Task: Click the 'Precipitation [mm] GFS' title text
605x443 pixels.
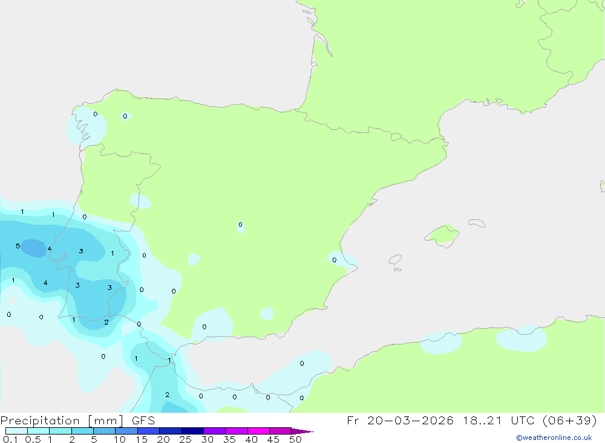Action: (x=77, y=420)
